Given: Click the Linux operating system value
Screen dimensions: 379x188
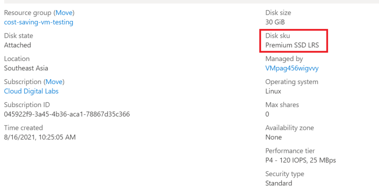Looking at the screenshot, I should (x=273, y=91).
